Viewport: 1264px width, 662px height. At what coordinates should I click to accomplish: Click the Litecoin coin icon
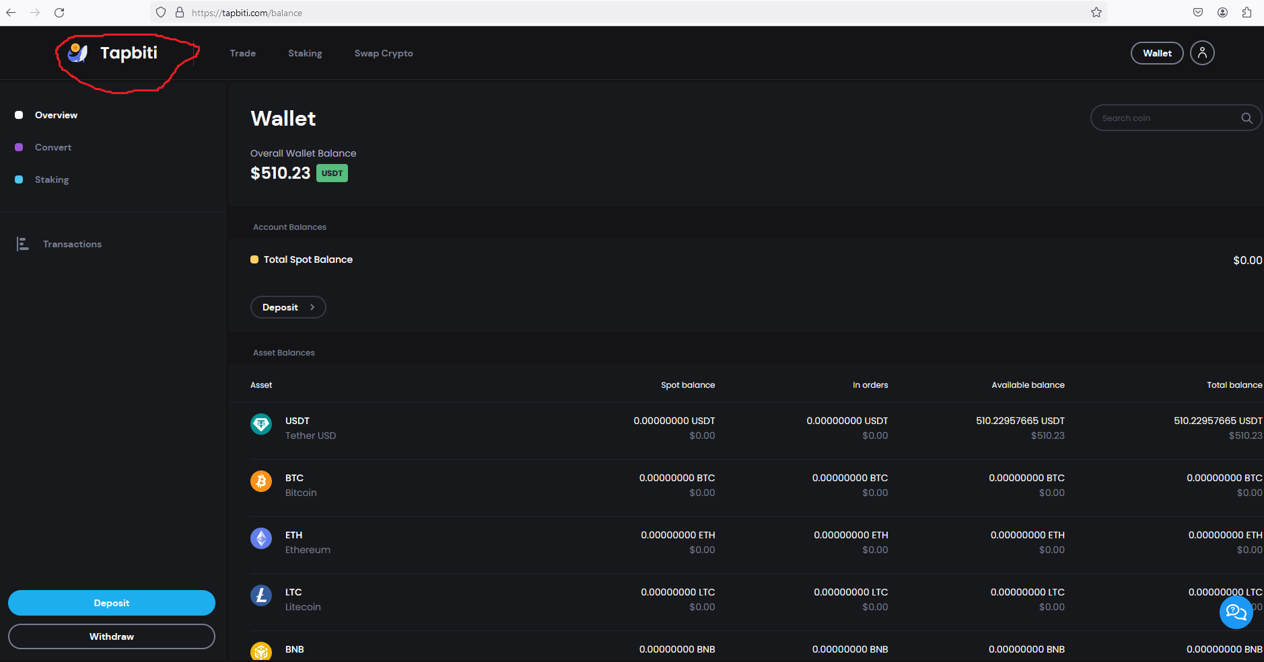click(261, 595)
